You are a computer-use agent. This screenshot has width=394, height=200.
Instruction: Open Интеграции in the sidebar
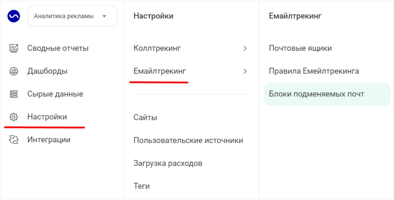point(49,140)
